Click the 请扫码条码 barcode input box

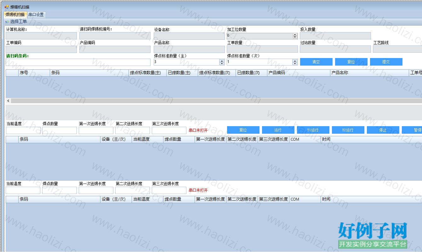point(78,62)
